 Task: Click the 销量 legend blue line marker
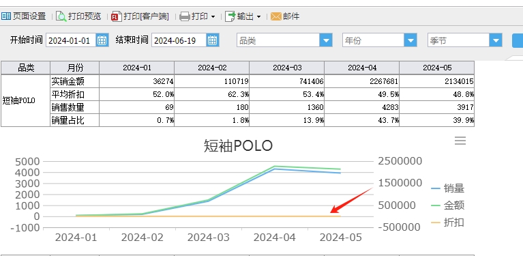pyautogui.click(x=436, y=188)
